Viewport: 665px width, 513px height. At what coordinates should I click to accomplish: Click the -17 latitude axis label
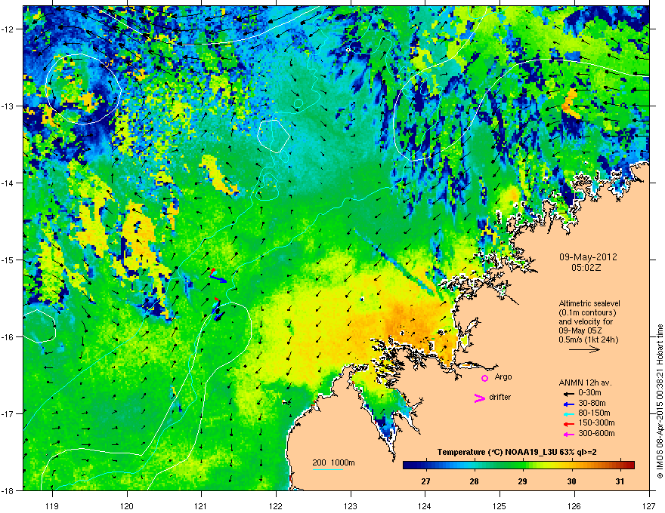point(8,413)
